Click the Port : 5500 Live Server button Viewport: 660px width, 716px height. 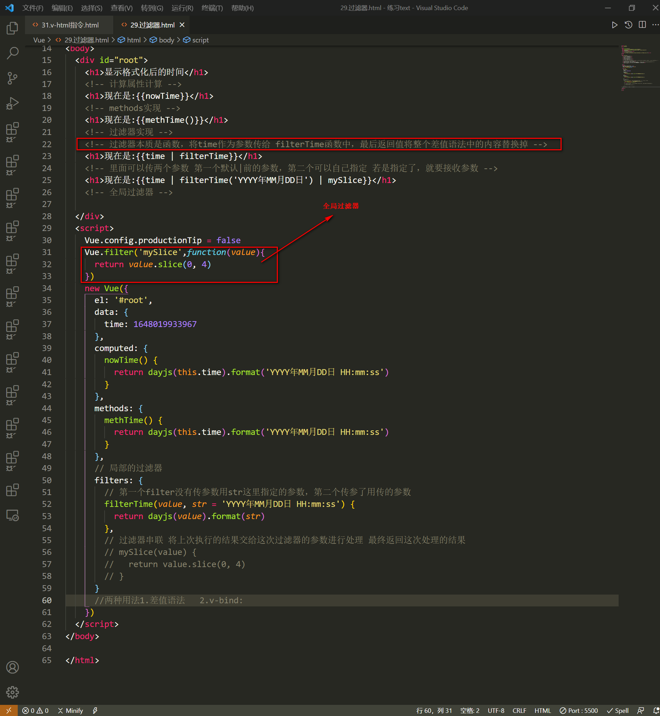click(x=579, y=710)
